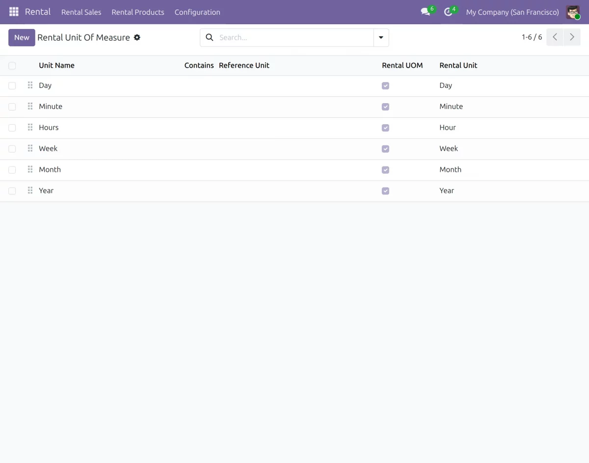Tick the checkbox for the Year row

pos(12,191)
